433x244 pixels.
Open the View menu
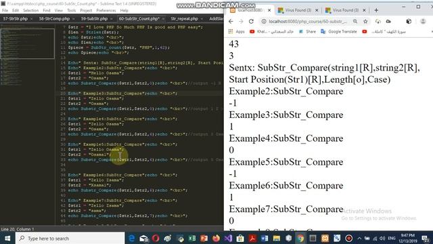[59, 11]
